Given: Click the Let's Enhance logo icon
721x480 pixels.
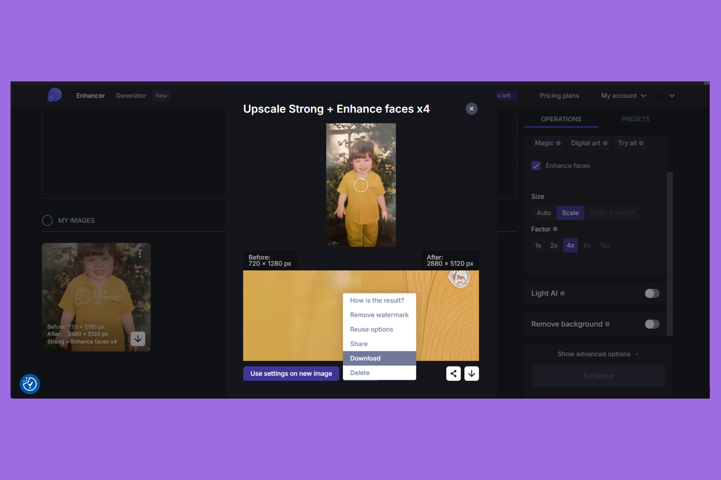Looking at the screenshot, I should pyautogui.click(x=54, y=95).
